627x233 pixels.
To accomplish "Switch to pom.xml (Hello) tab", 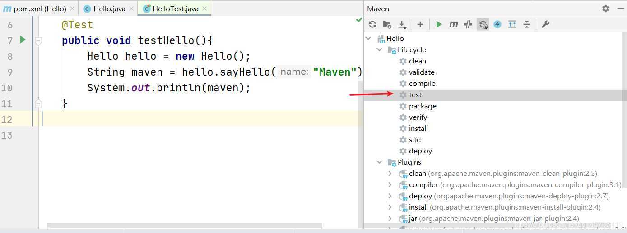I will 40,9.
